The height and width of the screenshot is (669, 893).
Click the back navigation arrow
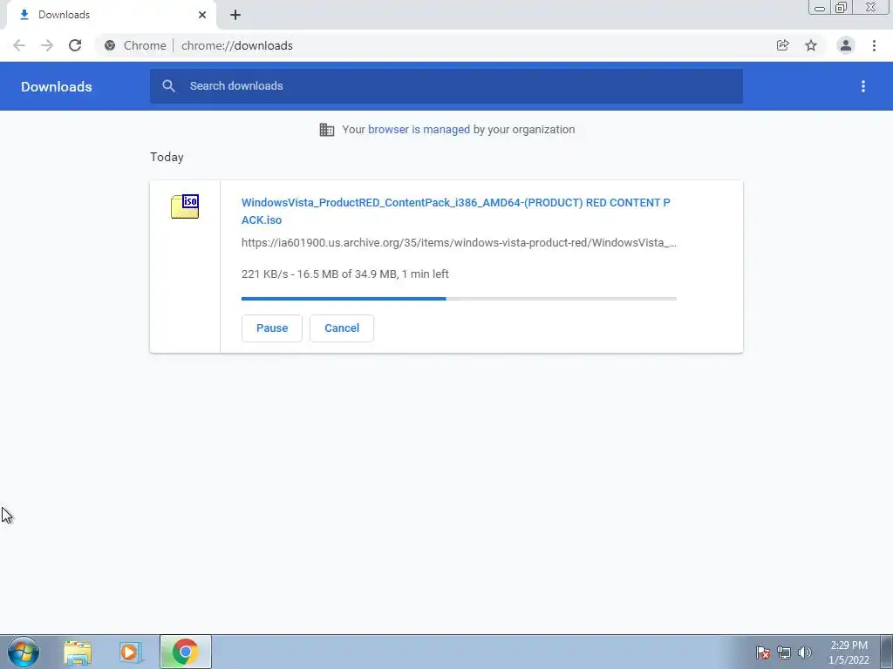(x=19, y=45)
